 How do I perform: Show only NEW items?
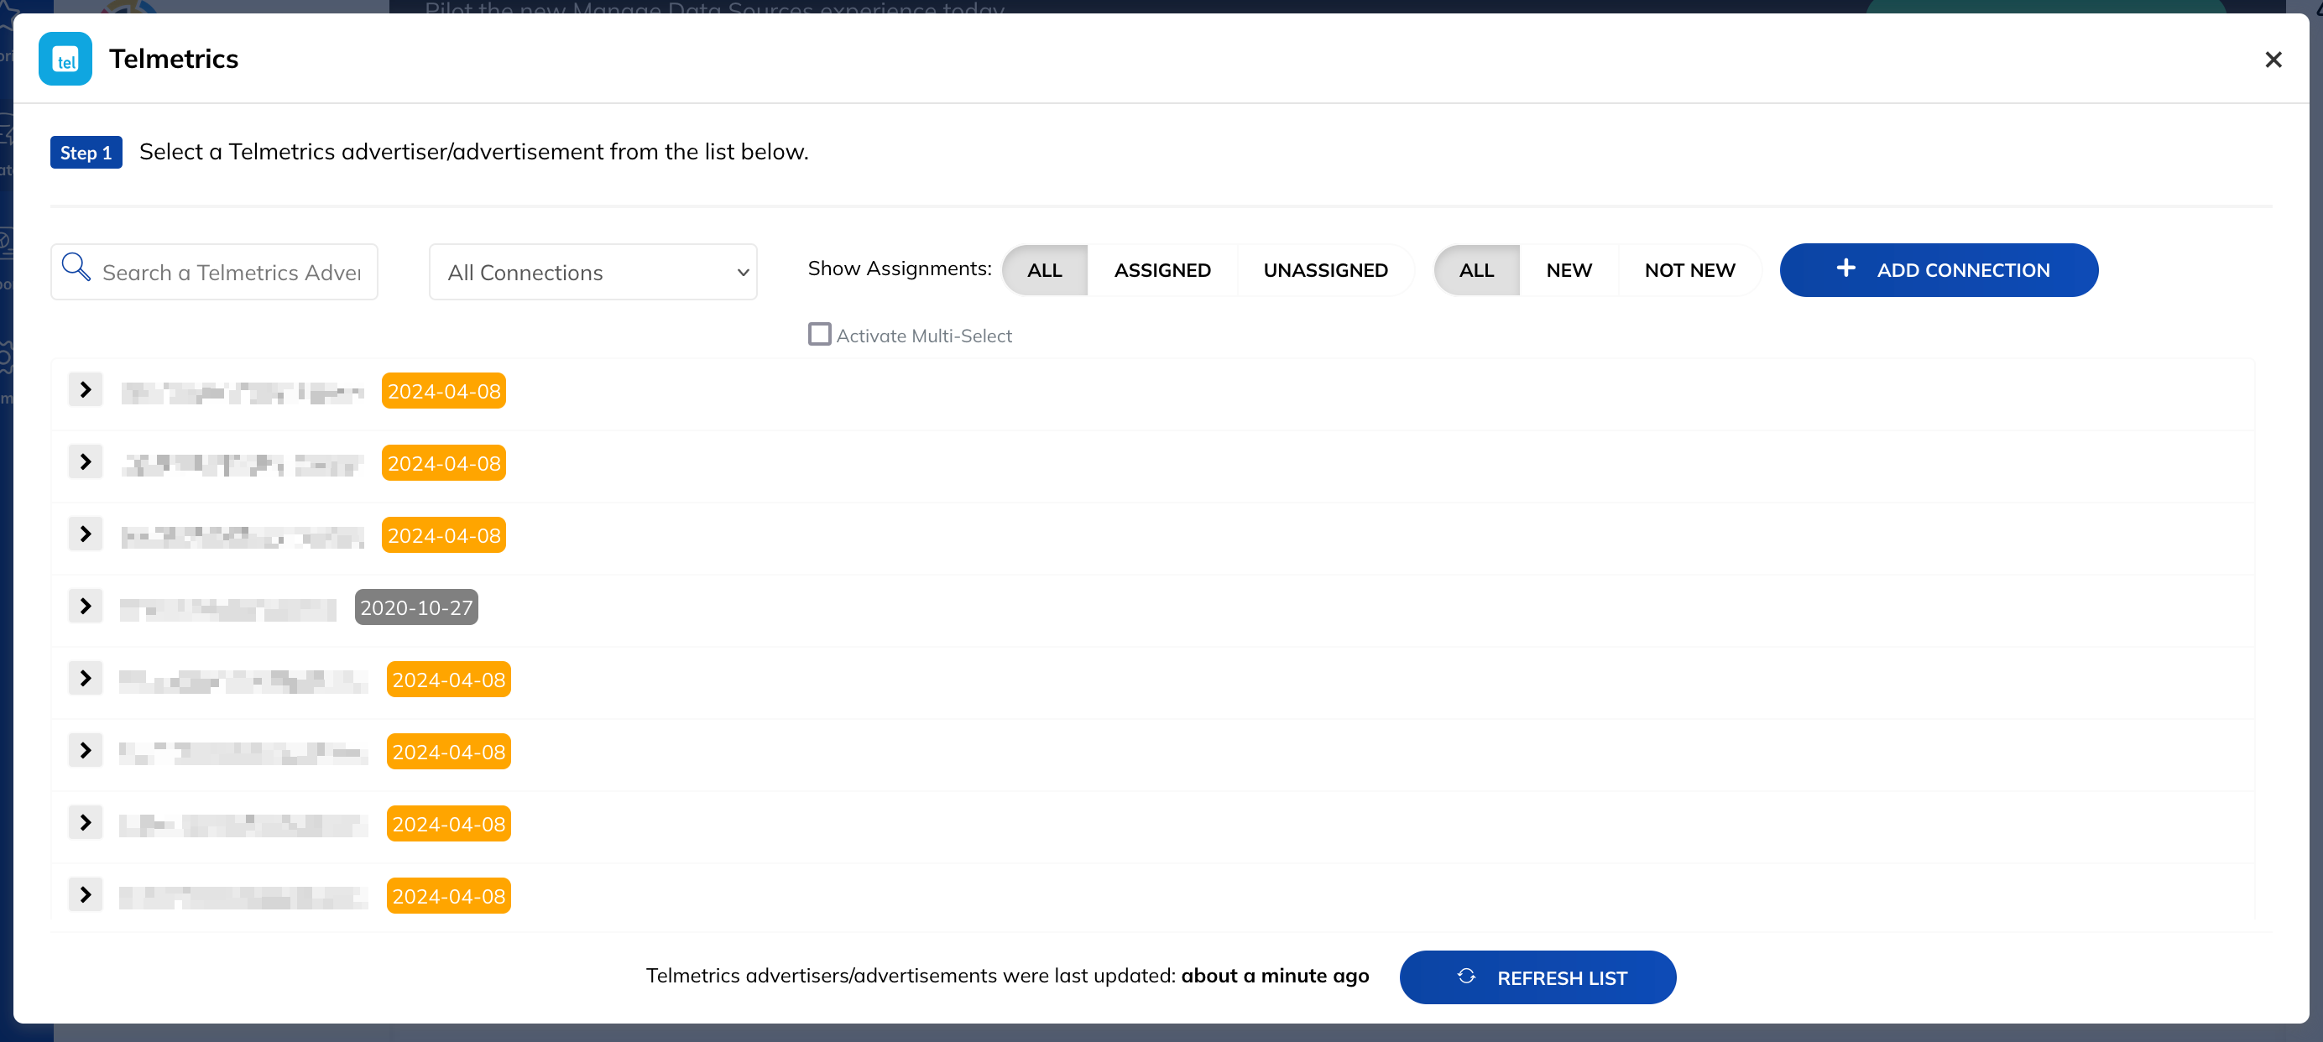click(x=1569, y=270)
